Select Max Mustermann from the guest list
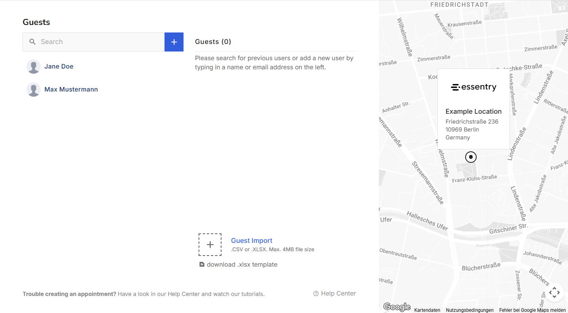Viewport: 568px width, 313px height. click(x=71, y=90)
